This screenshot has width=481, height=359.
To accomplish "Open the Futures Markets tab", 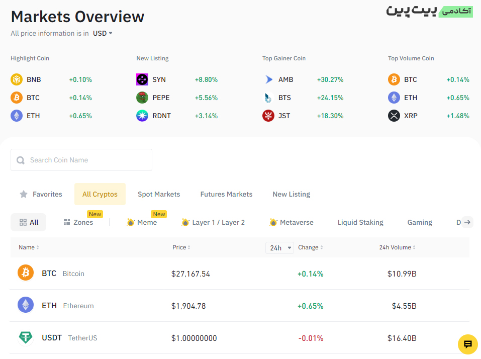I will tap(226, 194).
